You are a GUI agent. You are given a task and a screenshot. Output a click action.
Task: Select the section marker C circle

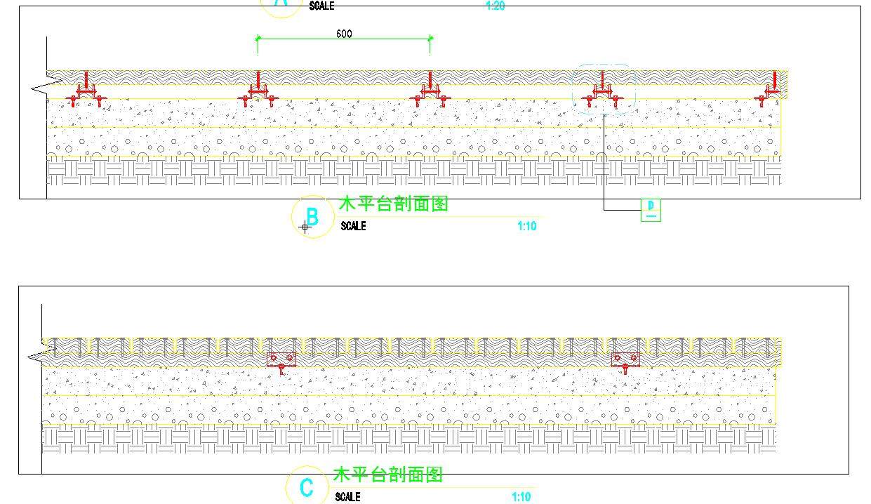[x=307, y=487]
